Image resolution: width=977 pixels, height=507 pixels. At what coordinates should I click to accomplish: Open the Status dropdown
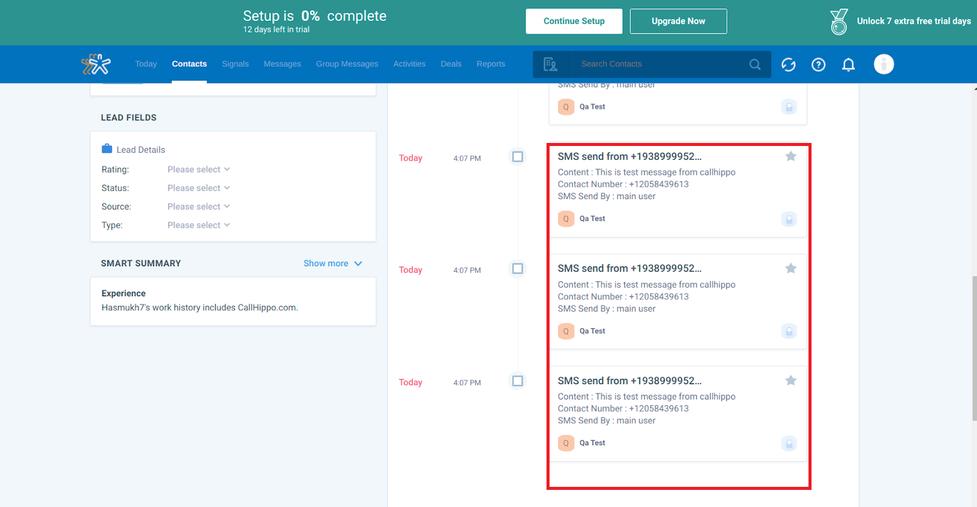(198, 188)
